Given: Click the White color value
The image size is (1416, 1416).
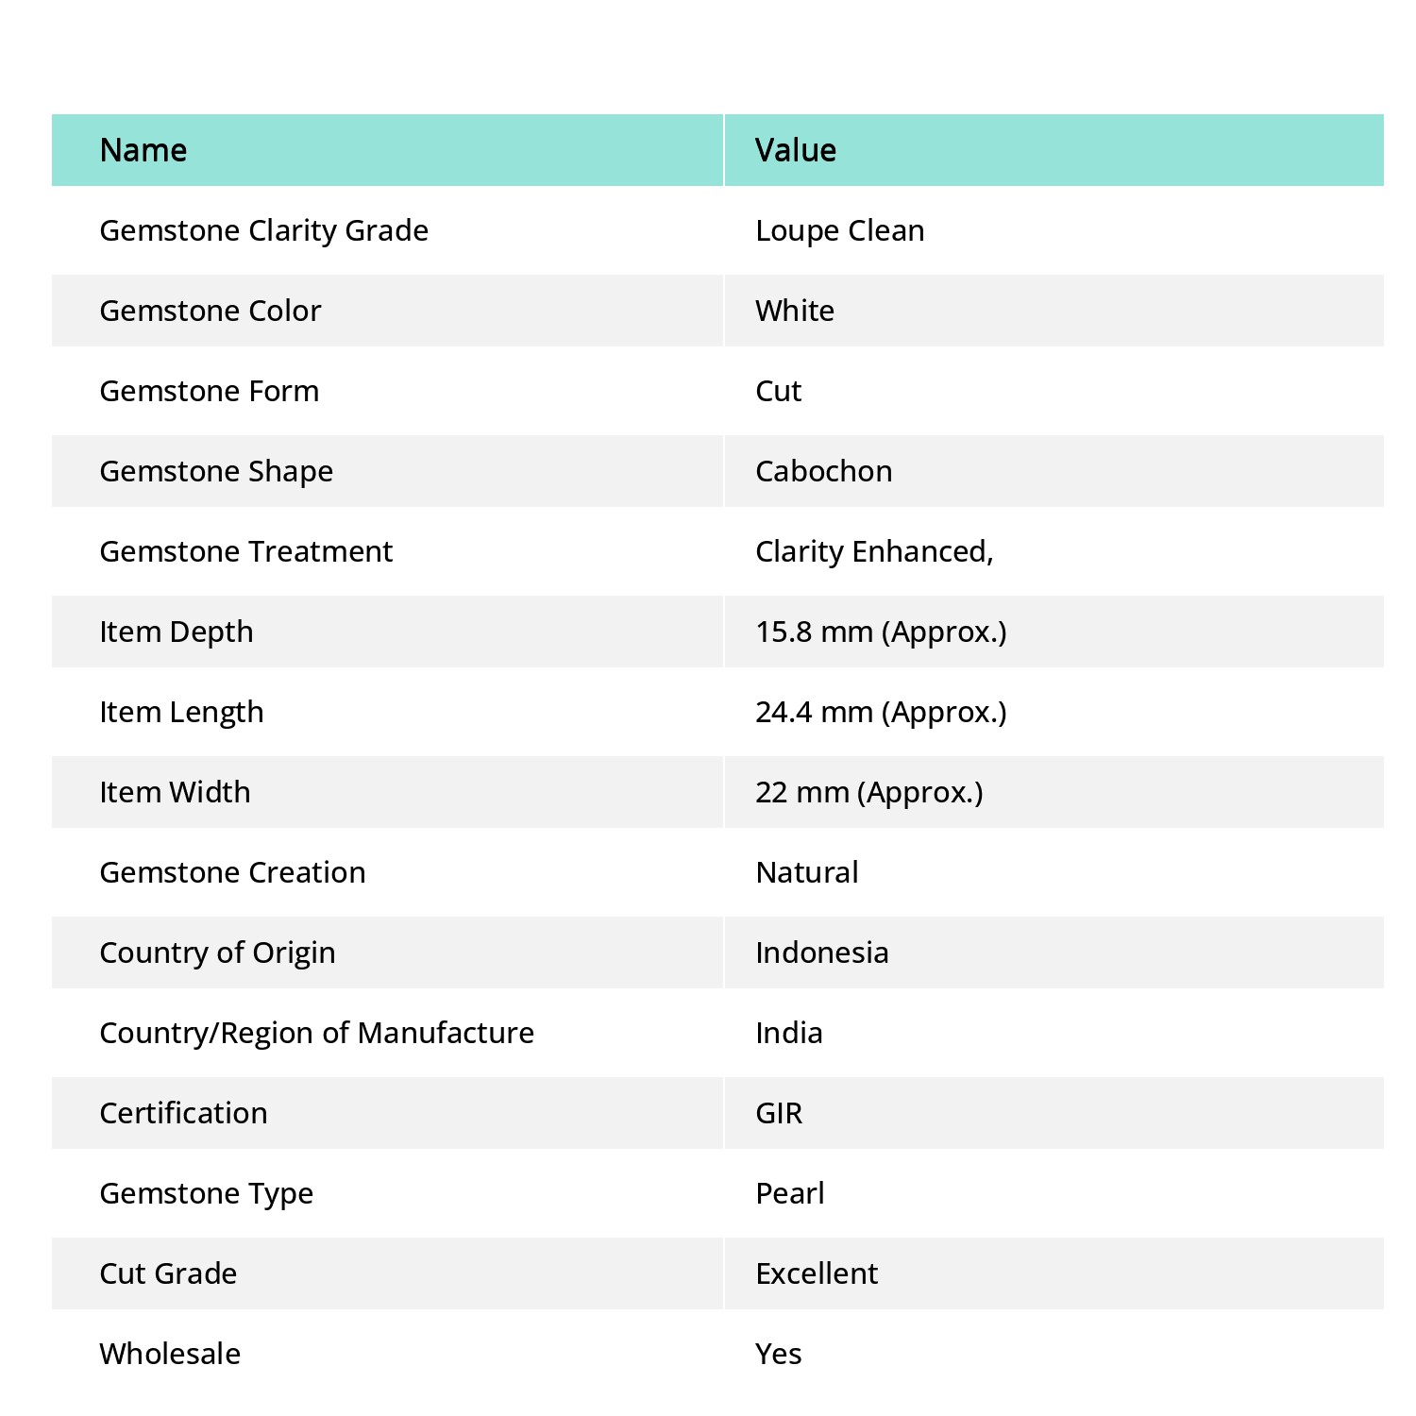Looking at the screenshot, I should coord(795,311).
